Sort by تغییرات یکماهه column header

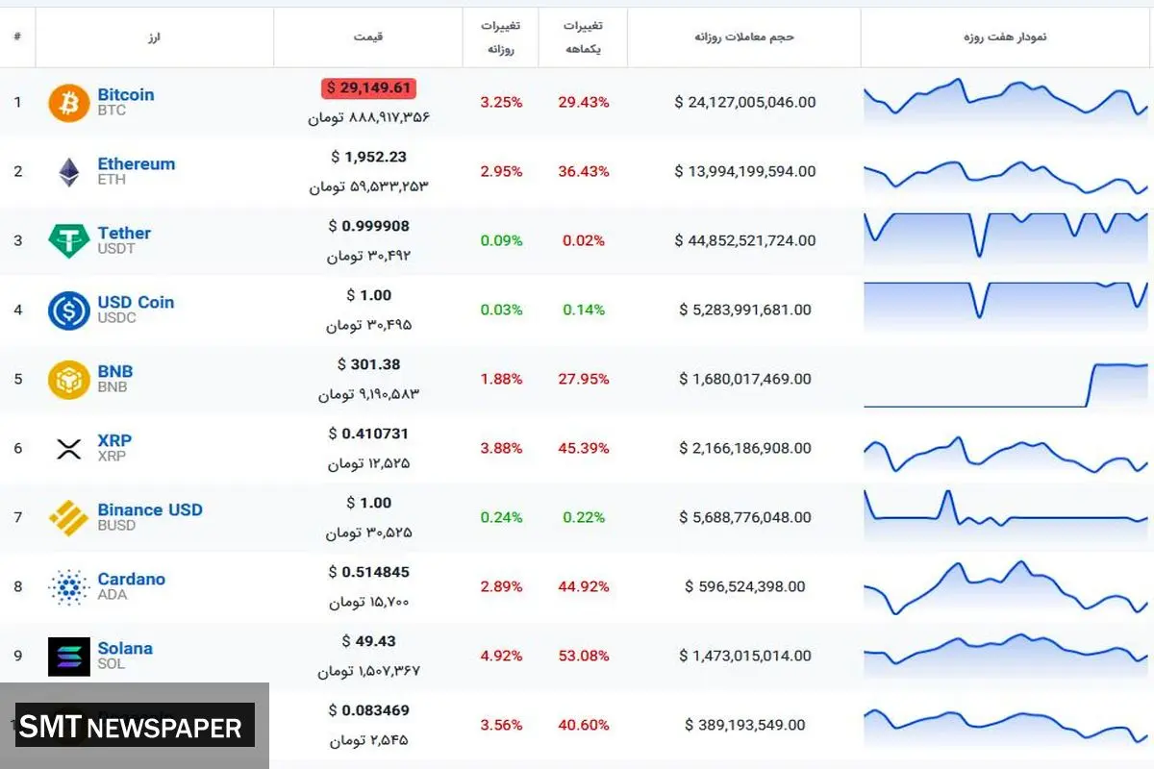pyautogui.click(x=583, y=37)
